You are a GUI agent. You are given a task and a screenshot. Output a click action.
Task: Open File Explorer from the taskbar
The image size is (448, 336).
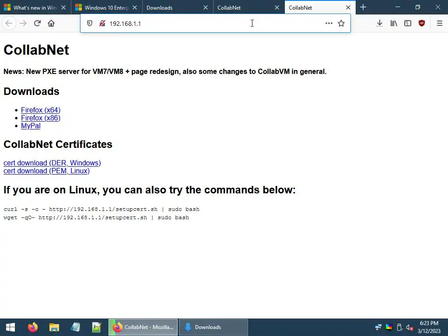[54, 327]
